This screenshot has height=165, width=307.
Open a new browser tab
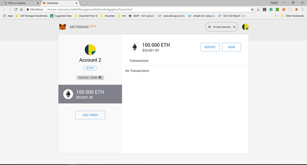click(84, 3)
